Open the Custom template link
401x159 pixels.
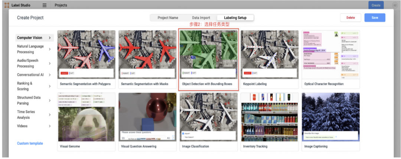point(30,143)
